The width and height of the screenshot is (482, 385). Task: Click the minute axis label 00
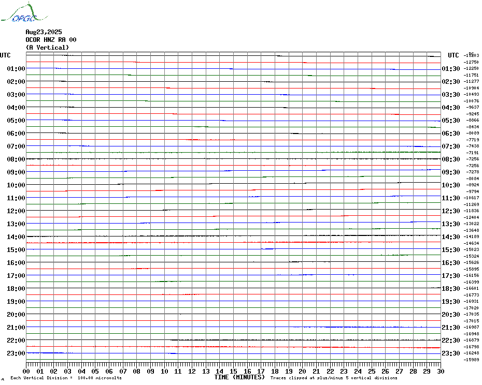[x=26, y=372]
